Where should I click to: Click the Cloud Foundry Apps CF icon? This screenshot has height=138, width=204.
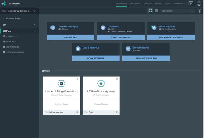(53, 28)
